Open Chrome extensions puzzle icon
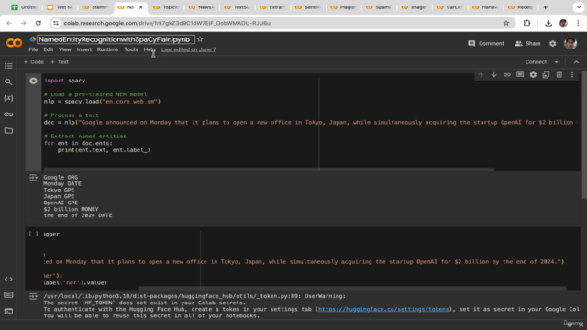 coord(526,23)
